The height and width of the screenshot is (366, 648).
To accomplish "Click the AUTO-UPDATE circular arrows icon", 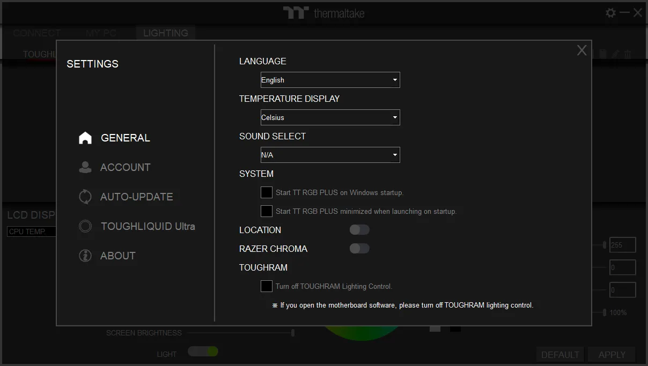I will [85, 197].
